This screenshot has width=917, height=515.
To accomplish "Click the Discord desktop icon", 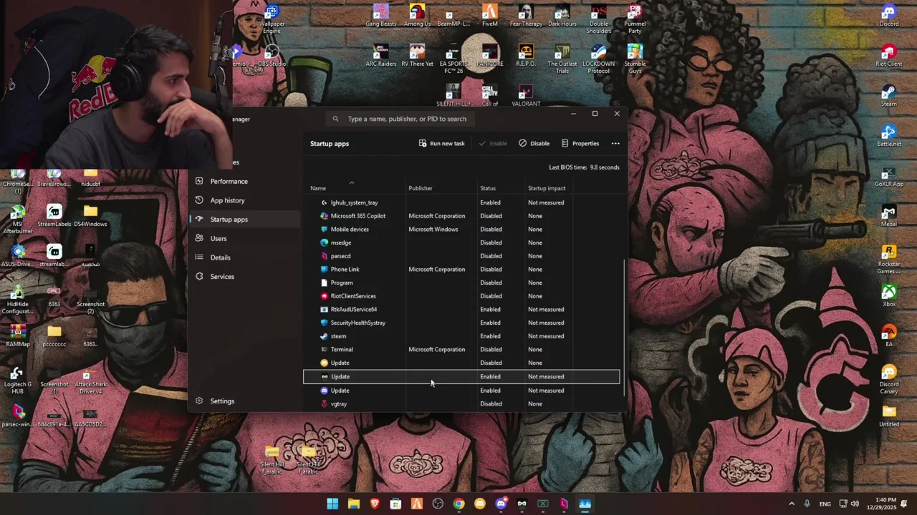I will click(x=889, y=16).
